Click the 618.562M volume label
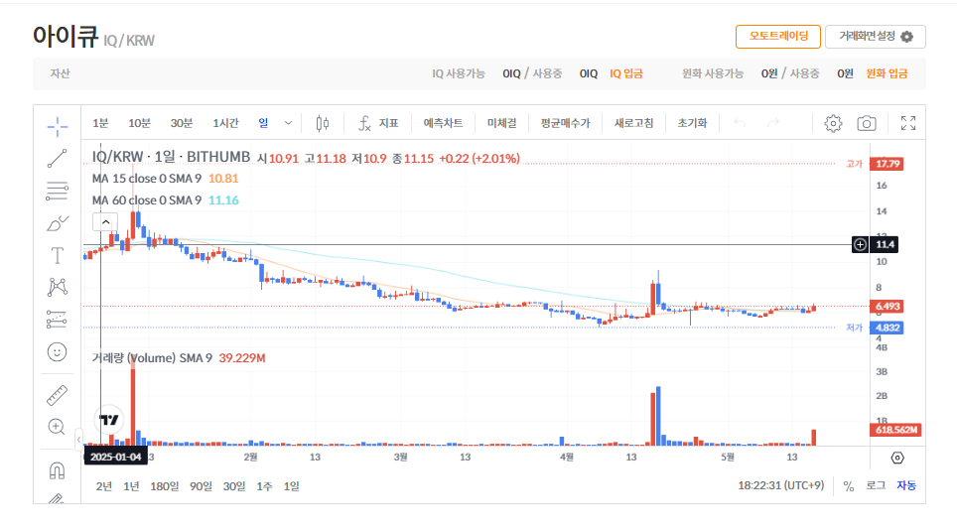This screenshot has width=957, height=530. pos(895,430)
